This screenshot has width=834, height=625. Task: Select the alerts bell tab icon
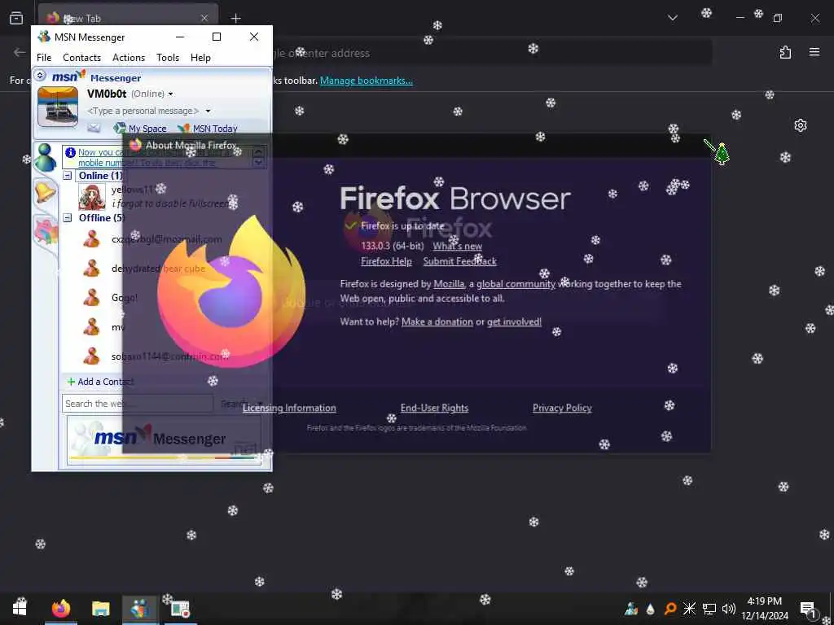click(46, 191)
